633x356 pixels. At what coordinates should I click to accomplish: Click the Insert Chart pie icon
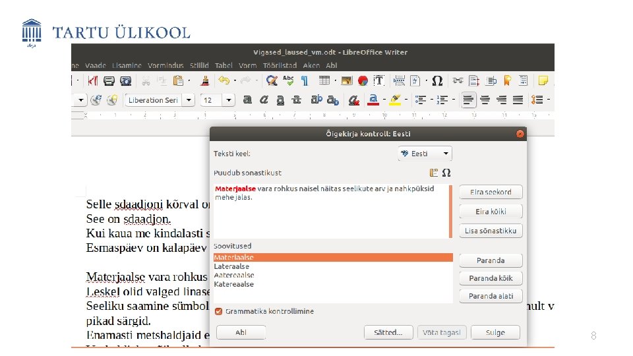click(x=363, y=80)
